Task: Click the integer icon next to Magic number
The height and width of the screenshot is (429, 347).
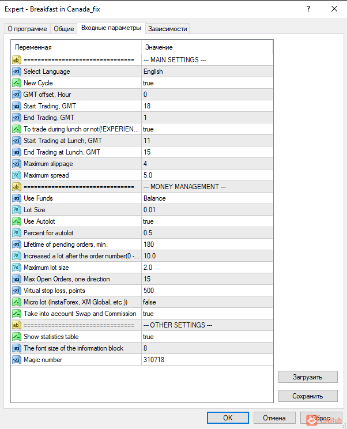Action: pyautogui.click(x=16, y=360)
